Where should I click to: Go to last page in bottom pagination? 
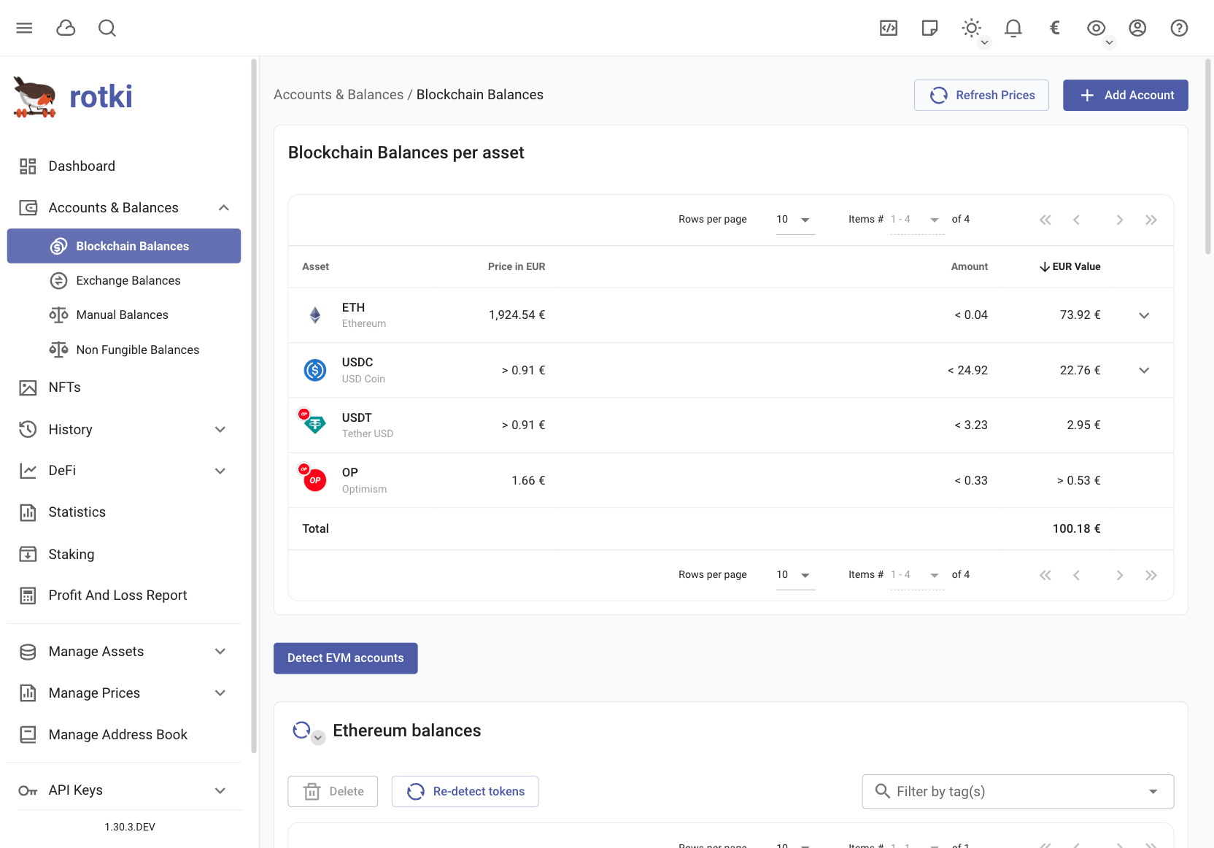(x=1151, y=575)
